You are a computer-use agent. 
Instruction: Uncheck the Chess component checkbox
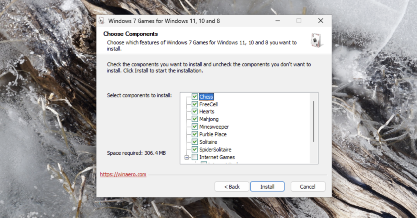pyautogui.click(x=195, y=97)
